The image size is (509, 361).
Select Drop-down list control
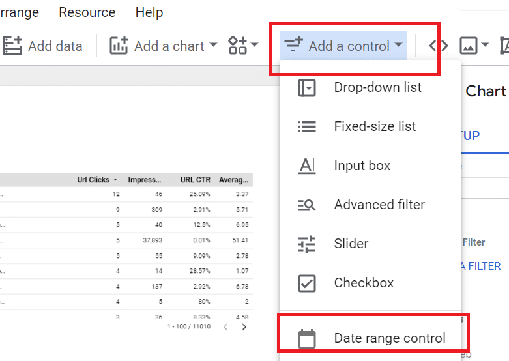tap(377, 87)
